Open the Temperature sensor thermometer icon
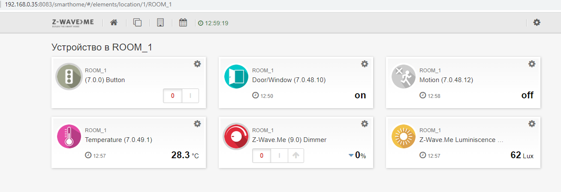561x192 pixels. [69, 136]
